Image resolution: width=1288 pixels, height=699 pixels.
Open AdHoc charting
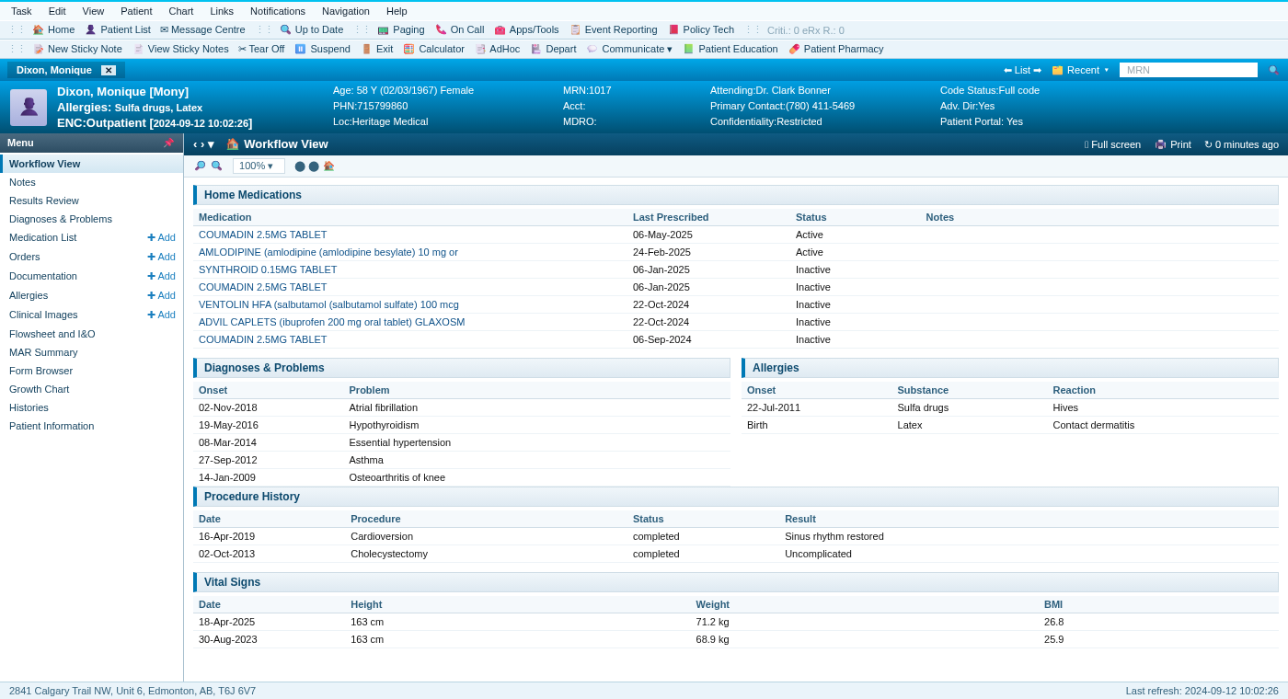(x=497, y=49)
